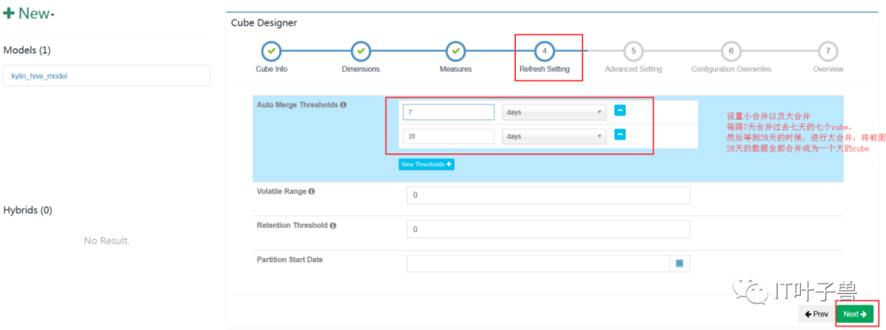Go to the Dimensions step circle
The image size is (886, 330).
click(361, 52)
